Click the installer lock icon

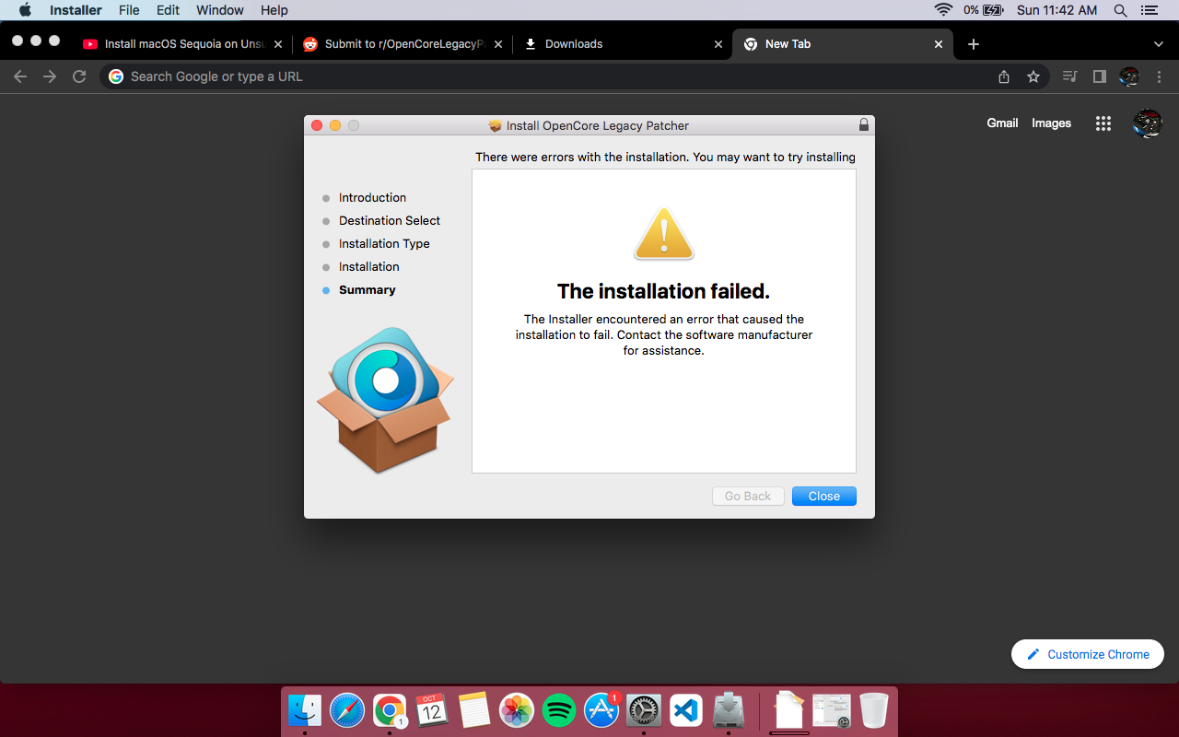[863, 125]
